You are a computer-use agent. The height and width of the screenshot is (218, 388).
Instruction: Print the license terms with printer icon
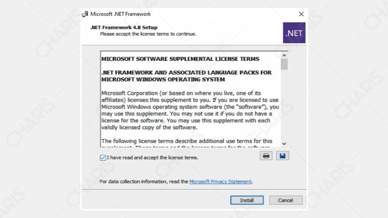(266, 156)
